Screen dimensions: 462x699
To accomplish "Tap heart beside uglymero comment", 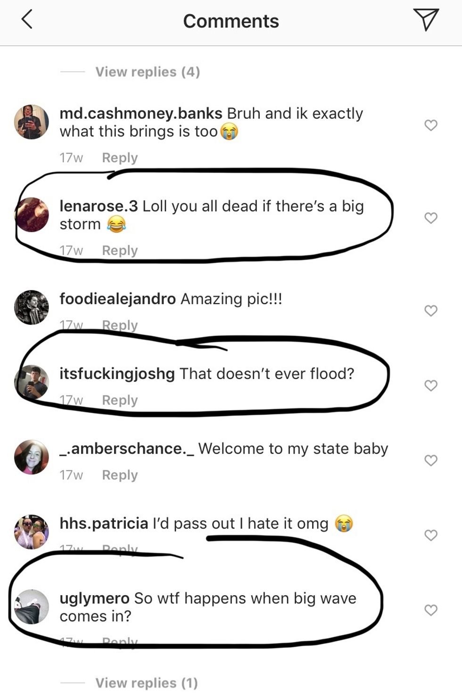I will coord(431,610).
